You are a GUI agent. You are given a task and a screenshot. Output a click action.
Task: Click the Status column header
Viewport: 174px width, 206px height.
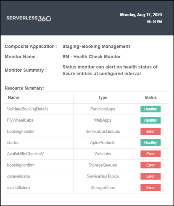coord(151,98)
